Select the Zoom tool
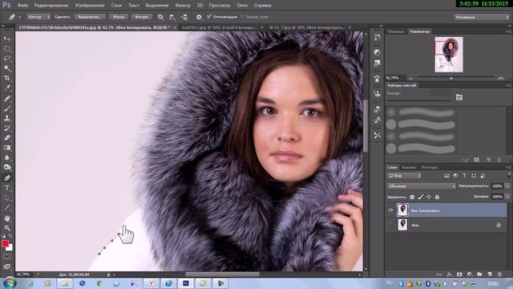The image size is (513, 289). click(7, 228)
